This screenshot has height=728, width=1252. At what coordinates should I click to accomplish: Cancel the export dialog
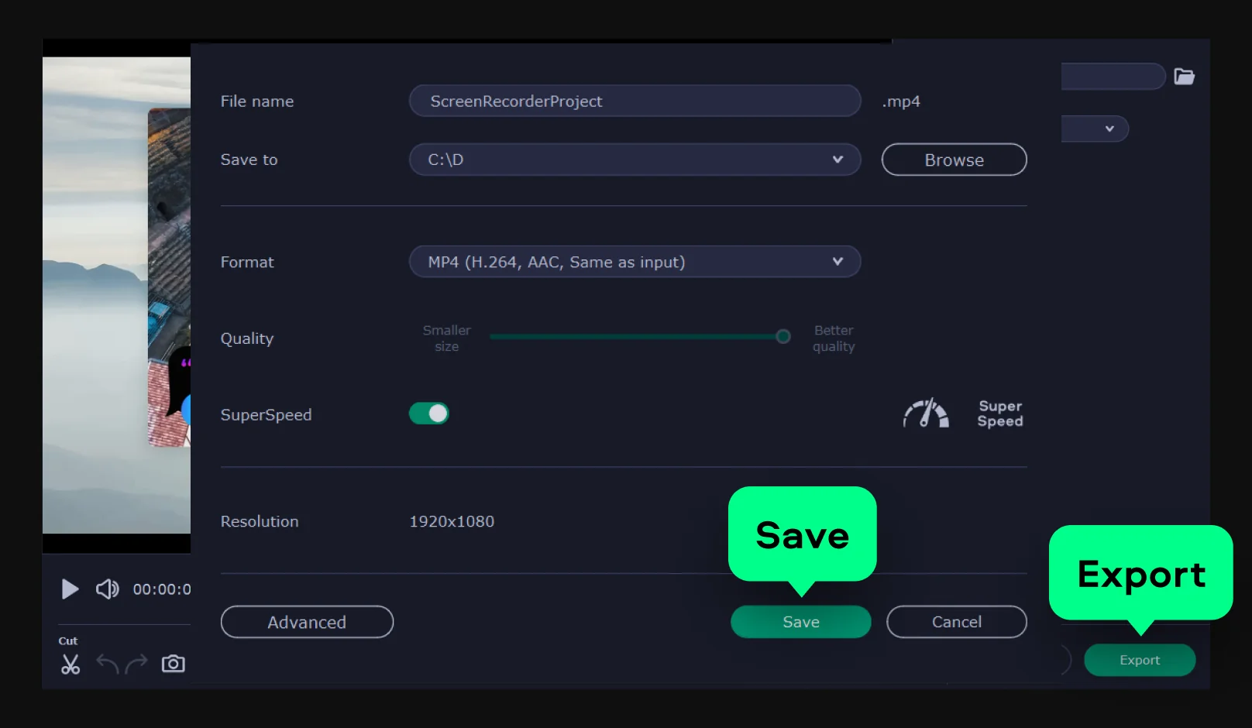[956, 622]
